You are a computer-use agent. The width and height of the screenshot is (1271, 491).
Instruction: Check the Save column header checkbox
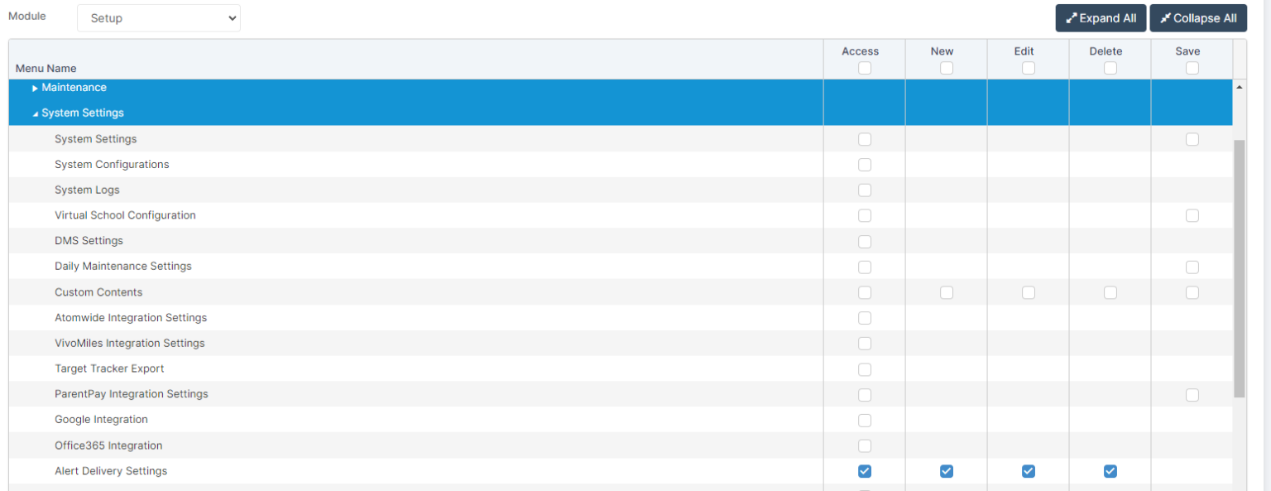point(1192,68)
